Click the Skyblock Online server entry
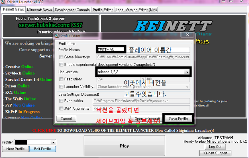The width and height of the screenshot is (249, 158). tap(20, 73)
